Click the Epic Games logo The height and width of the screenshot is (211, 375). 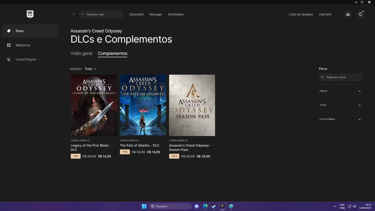(30, 14)
